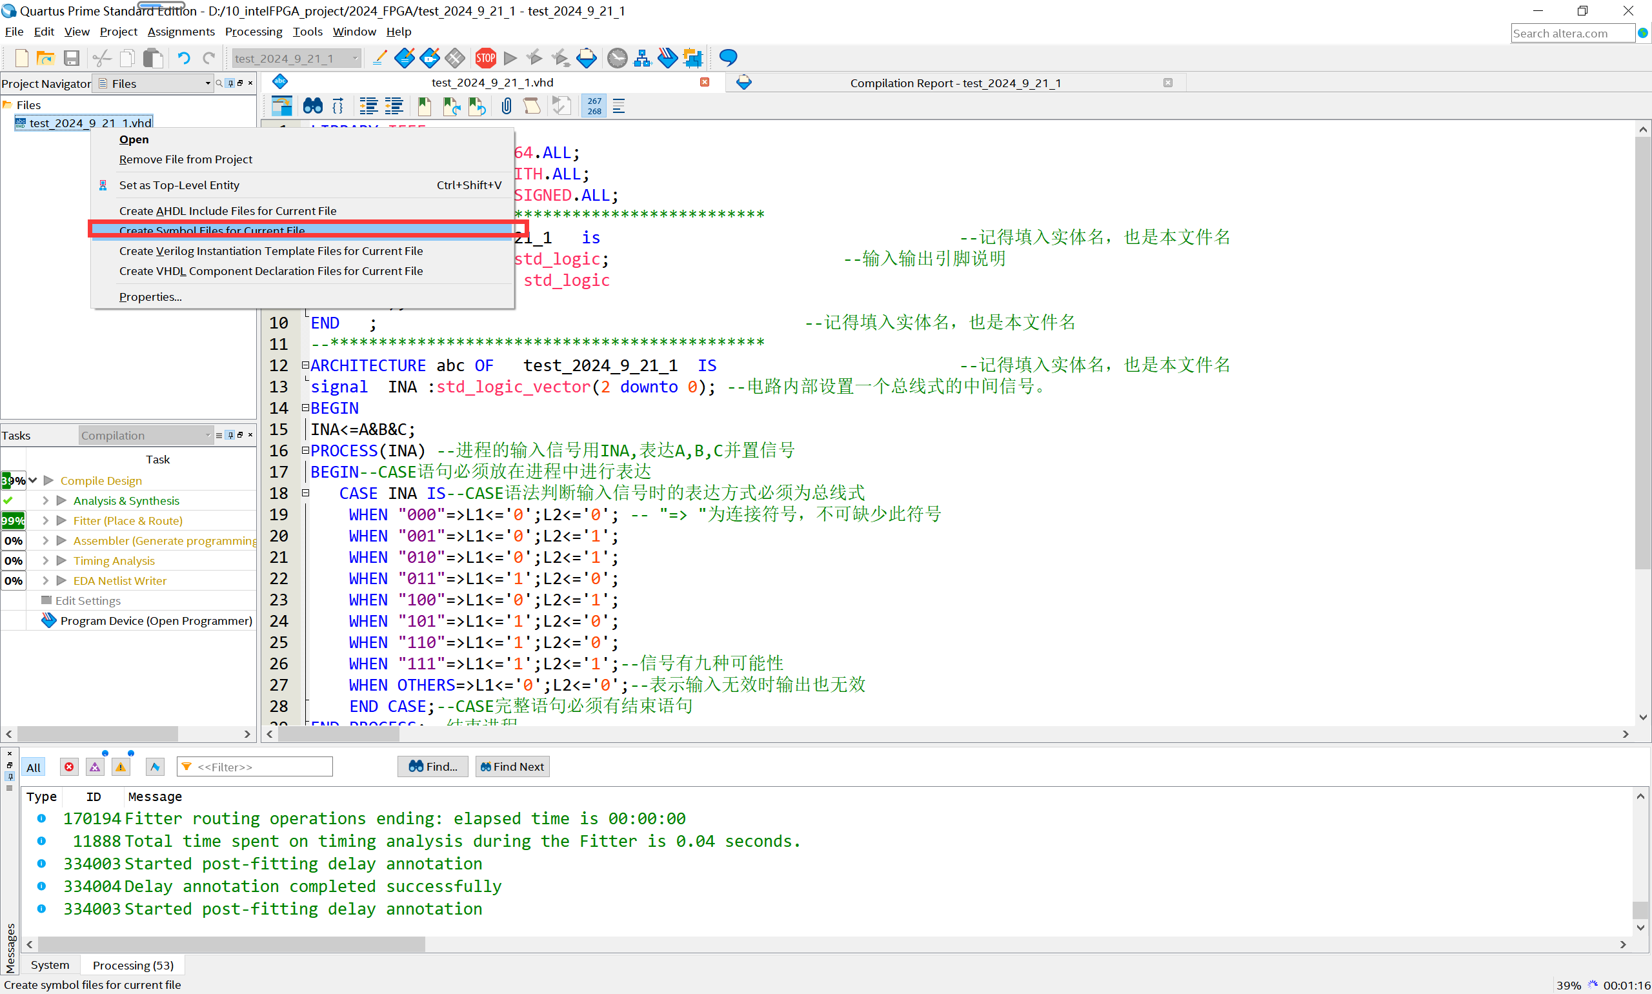Click binoculars Find icon in editor toolbar
Screen dimensions: 1652x994
(x=313, y=106)
